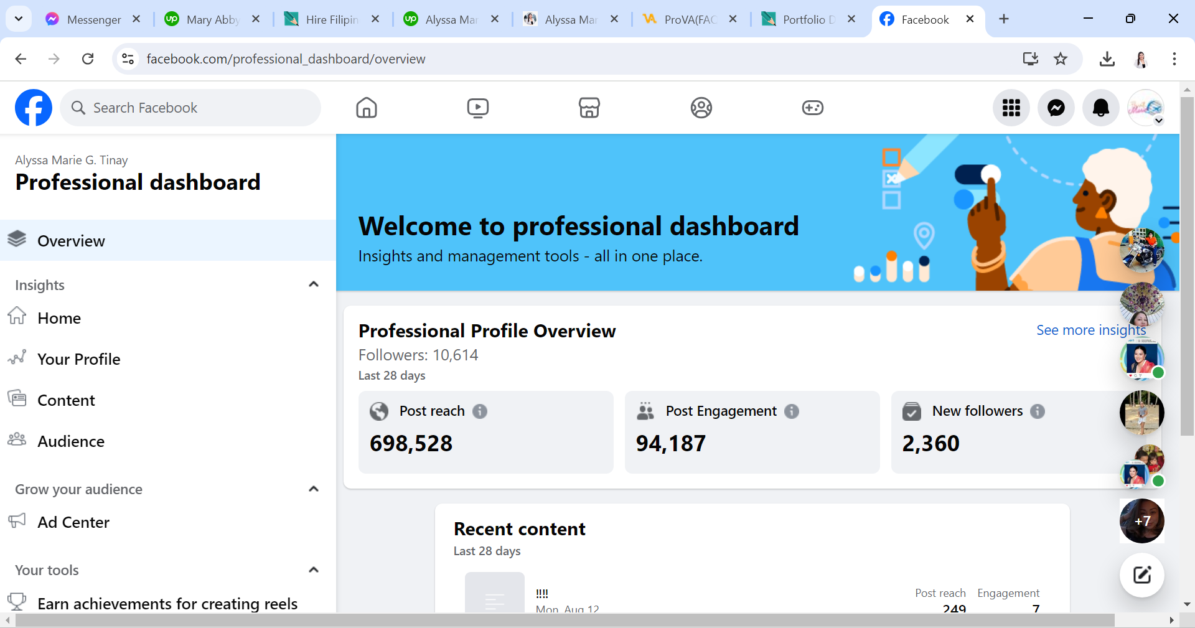The image size is (1195, 628).
Task: View site information icon in address bar
Action: (128, 59)
